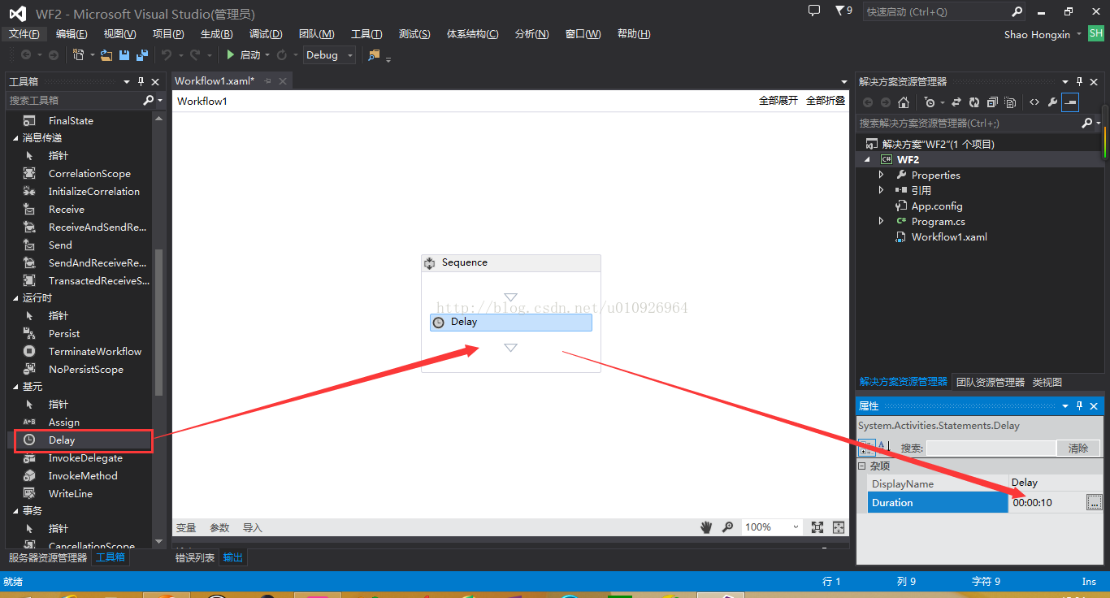Open the 生成(B) menu
The image size is (1110, 598).
coord(217,34)
